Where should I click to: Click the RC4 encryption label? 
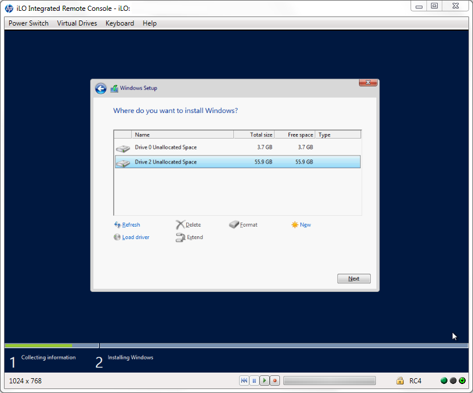pyautogui.click(x=415, y=381)
